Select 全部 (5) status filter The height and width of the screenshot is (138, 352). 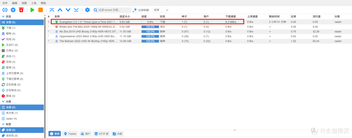click(22, 22)
